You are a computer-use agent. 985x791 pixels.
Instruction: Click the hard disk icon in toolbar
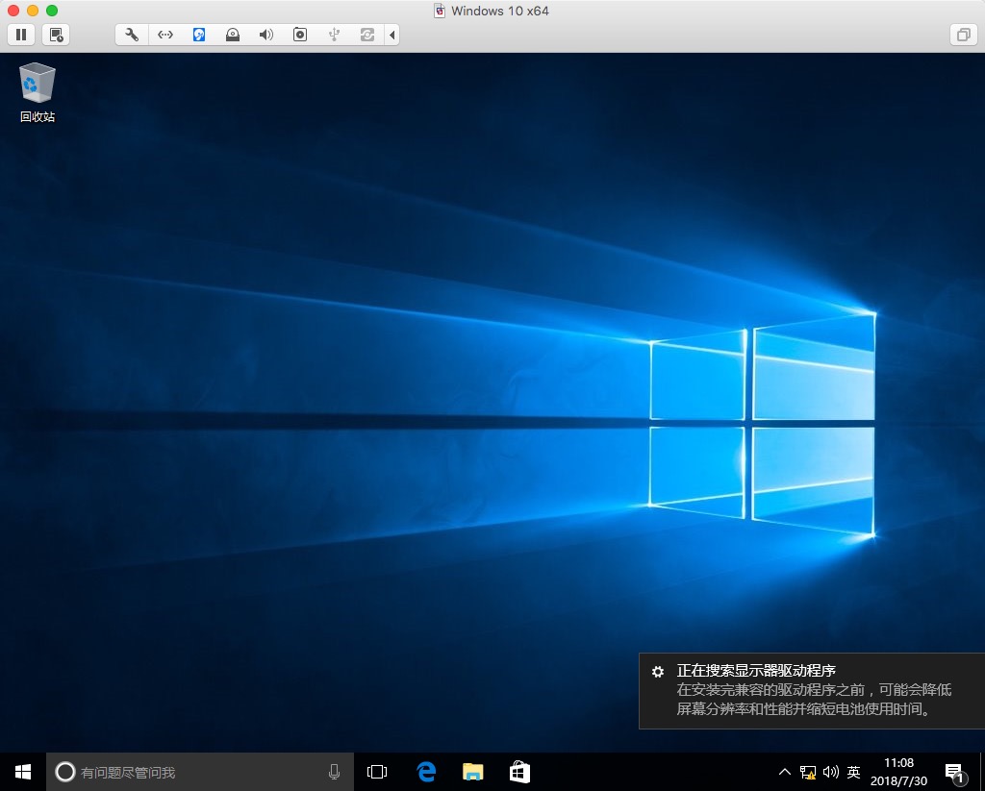pos(199,35)
